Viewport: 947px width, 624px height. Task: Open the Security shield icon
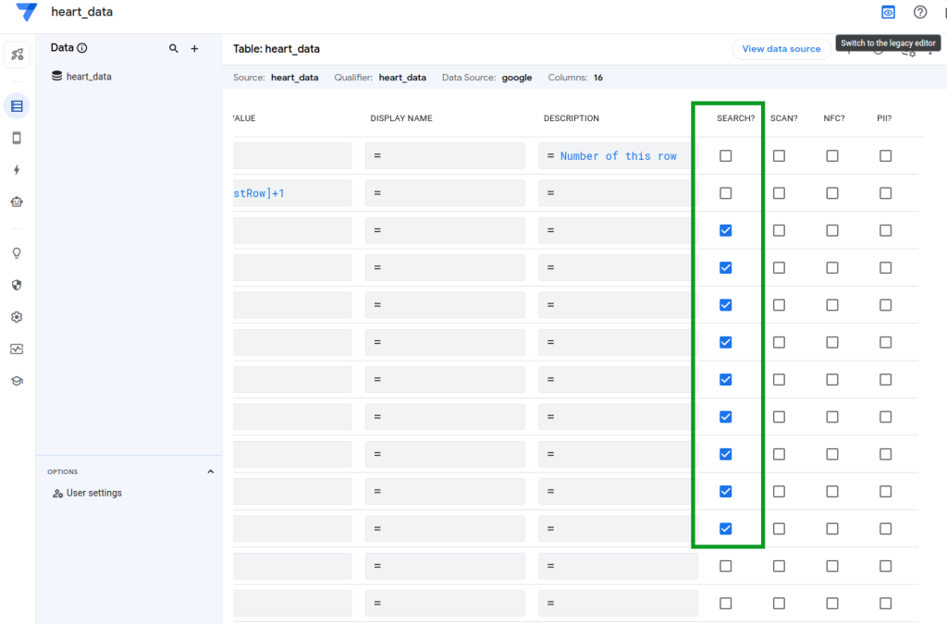click(17, 285)
